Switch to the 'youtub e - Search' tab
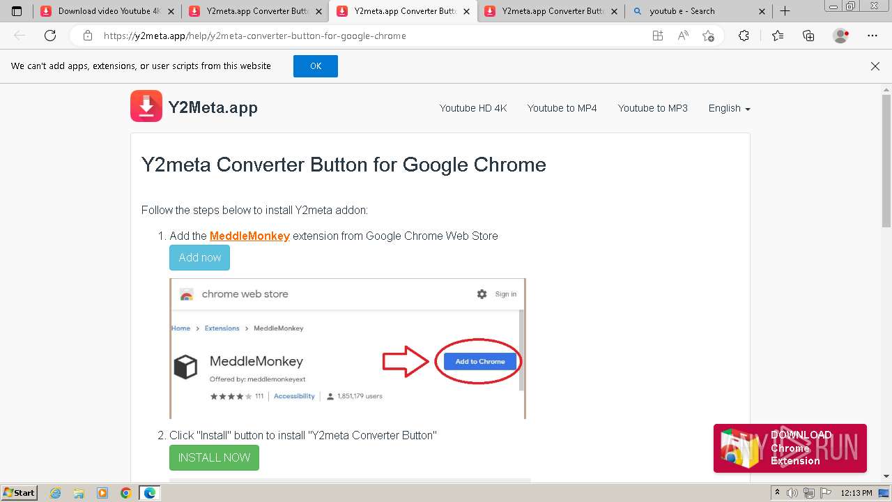The width and height of the screenshot is (892, 502). click(x=698, y=11)
